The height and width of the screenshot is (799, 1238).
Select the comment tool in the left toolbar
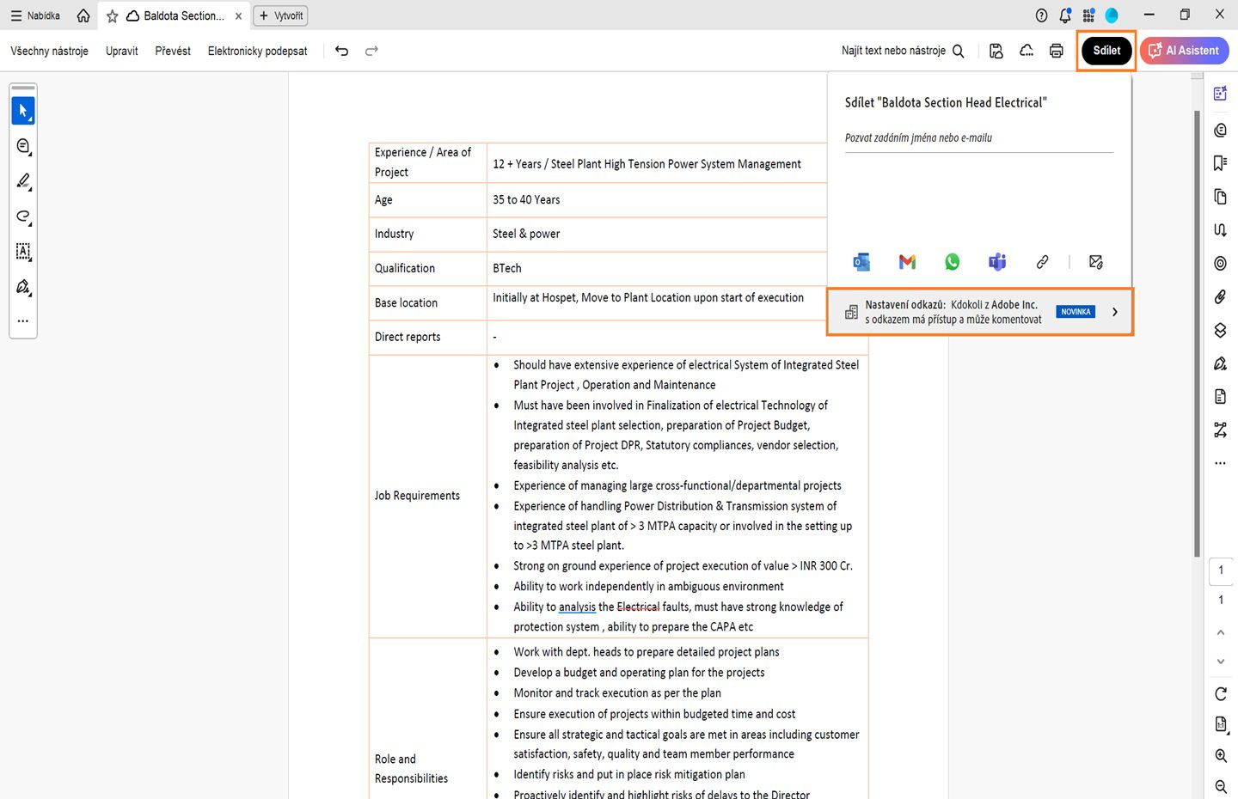23,146
